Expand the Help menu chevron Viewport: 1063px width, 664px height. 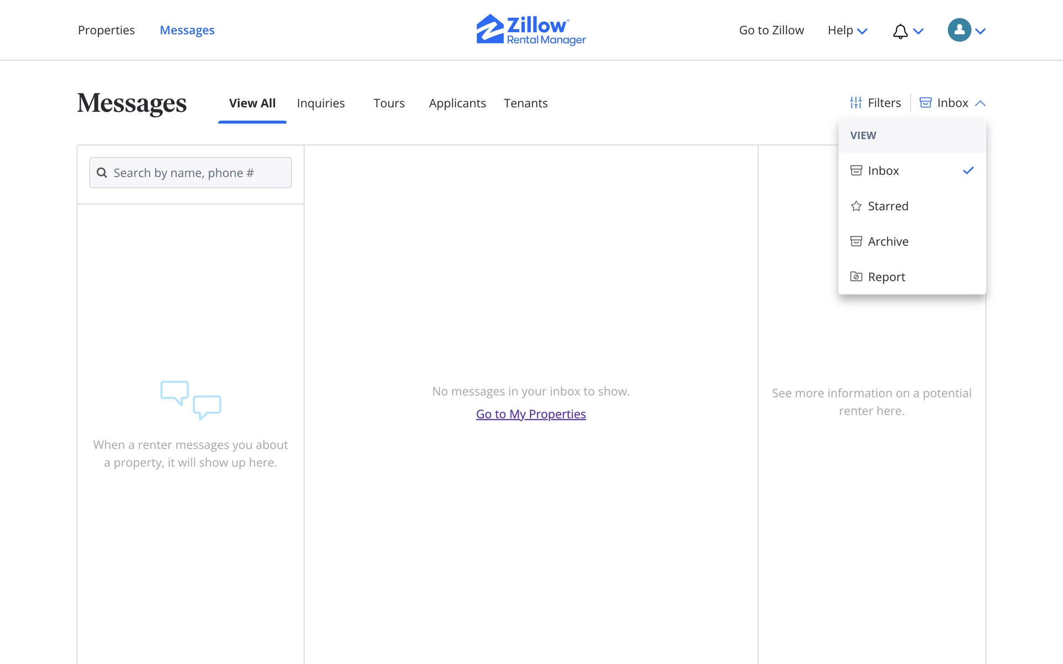click(862, 31)
